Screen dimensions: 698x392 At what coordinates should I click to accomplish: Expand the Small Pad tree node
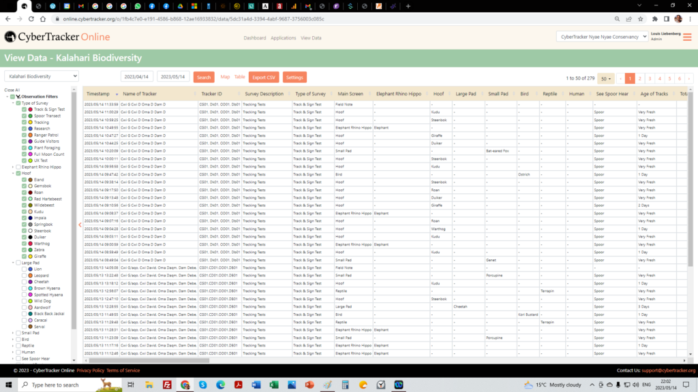[x=13, y=333]
